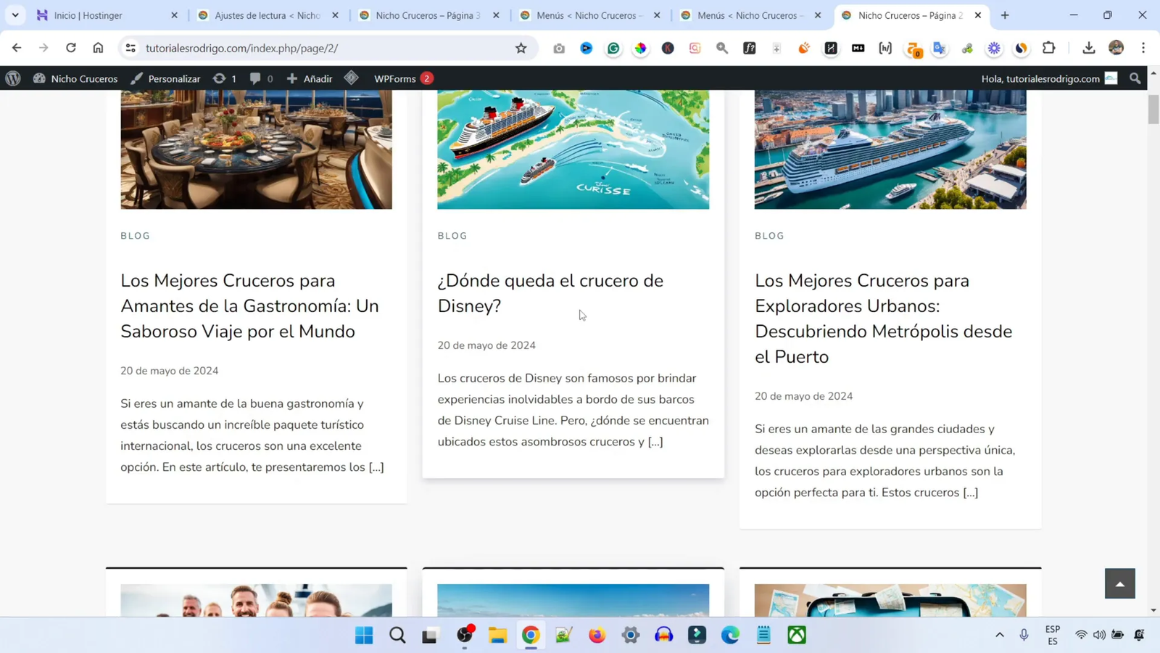Image resolution: width=1160 pixels, height=653 pixels.
Task: Click the updates refresh icon showing 1
Action: coord(218,78)
